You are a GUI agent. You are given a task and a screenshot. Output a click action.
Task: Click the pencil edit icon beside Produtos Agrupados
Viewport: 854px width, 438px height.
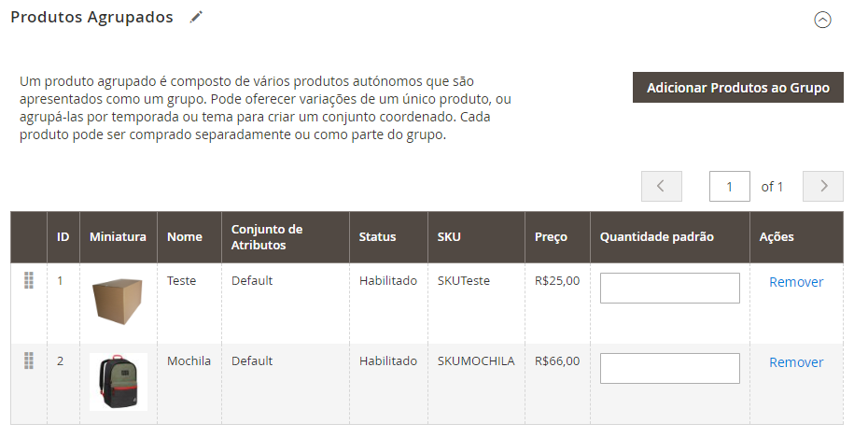point(196,18)
